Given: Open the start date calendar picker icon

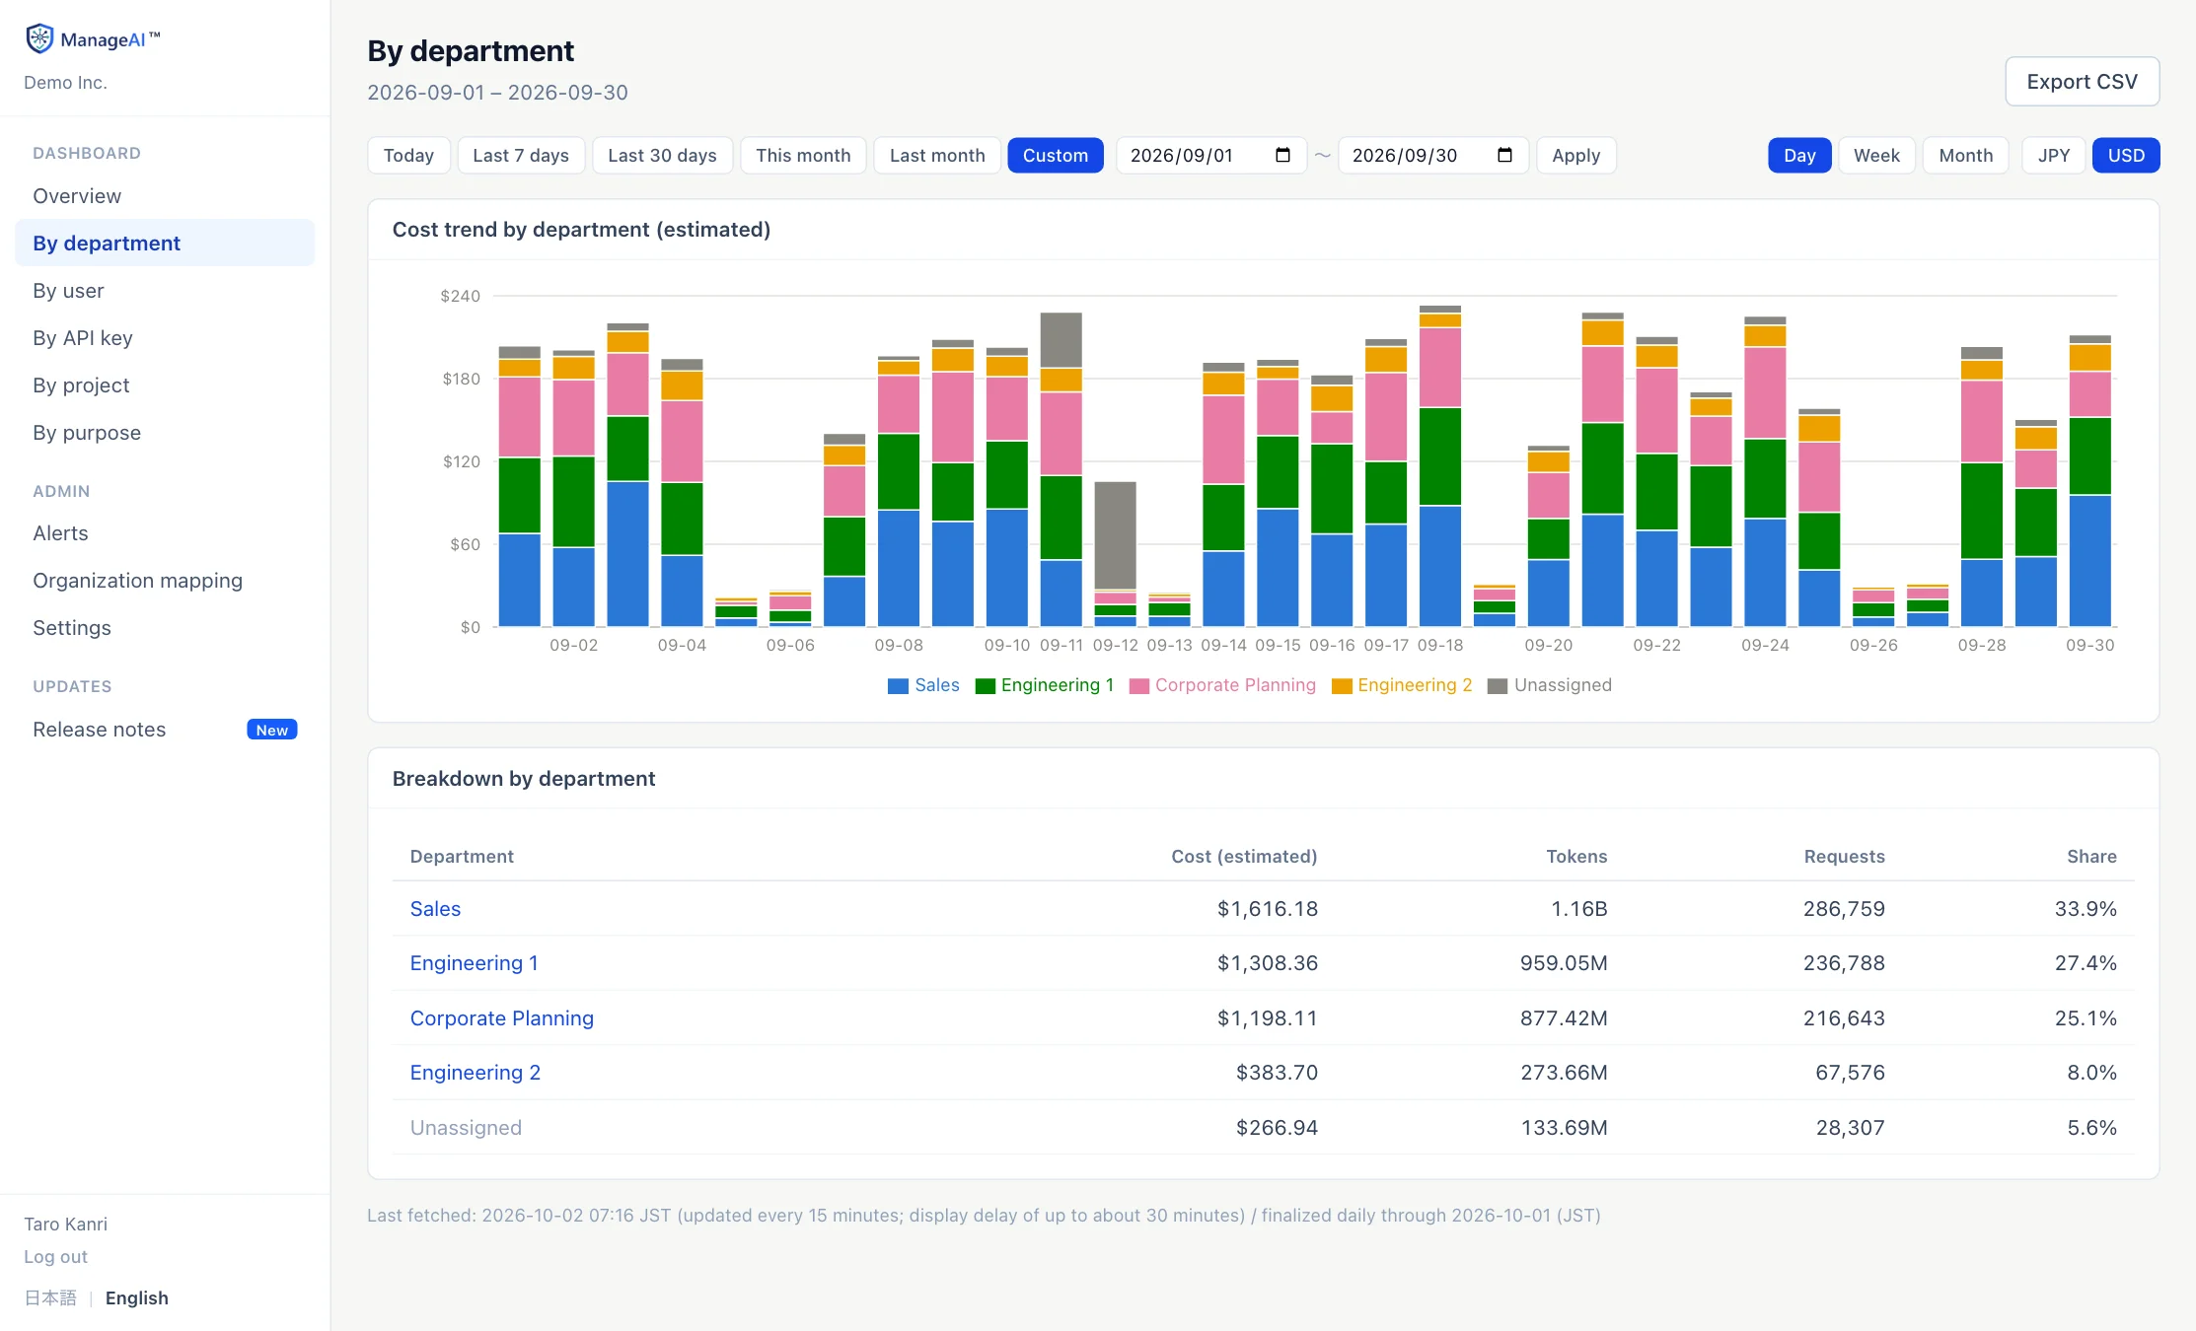Looking at the screenshot, I should (x=1282, y=155).
